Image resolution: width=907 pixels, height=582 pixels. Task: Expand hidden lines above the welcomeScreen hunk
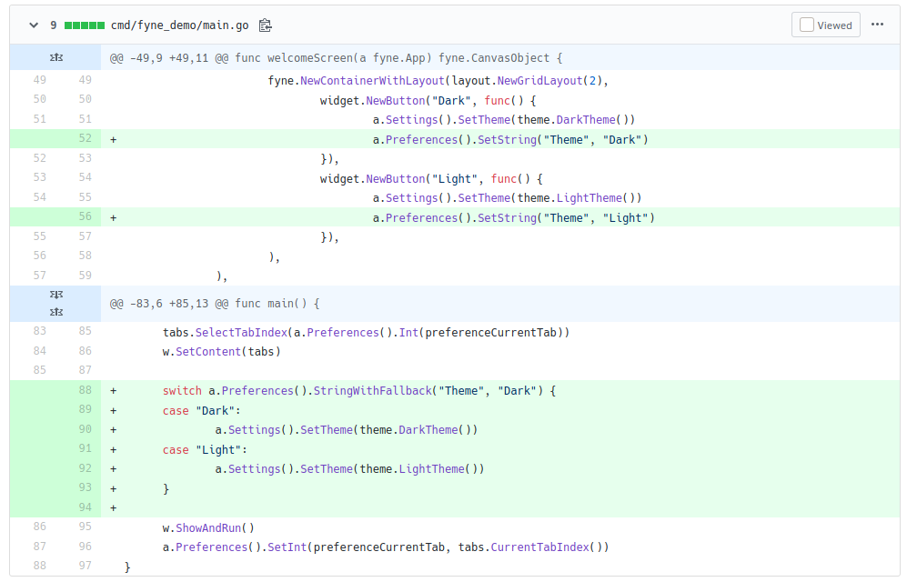(x=55, y=58)
